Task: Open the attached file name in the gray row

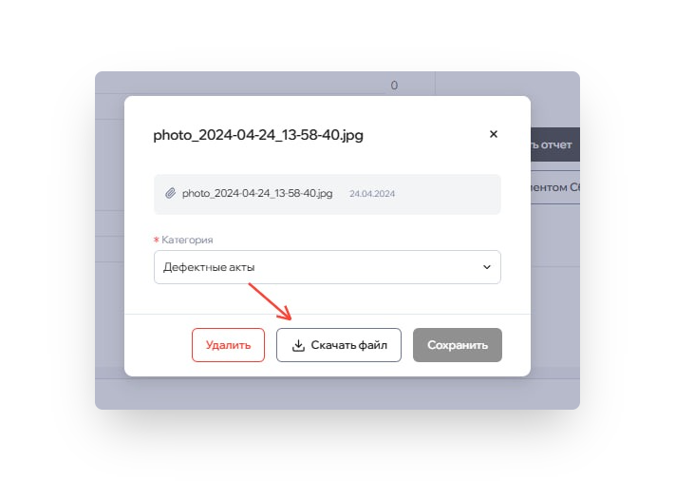Action: [257, 193]
